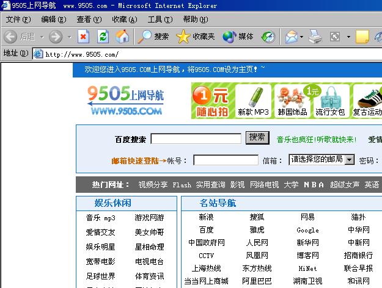Open the CCTV site link
This screenshot has width=382, height=288.
[206, 256]
